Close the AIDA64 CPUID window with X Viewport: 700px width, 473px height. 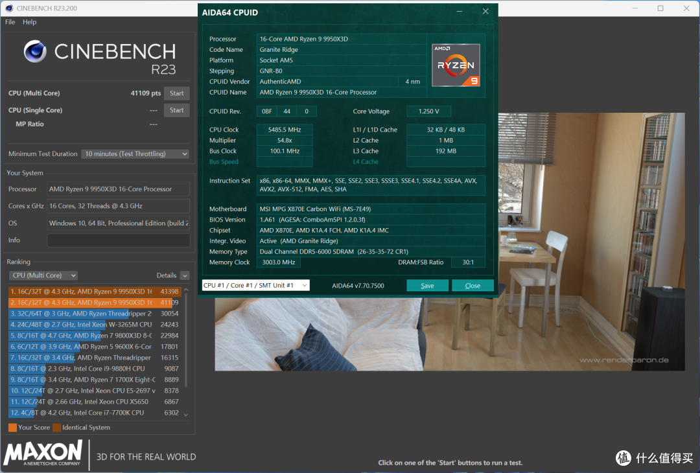[485, 12]
